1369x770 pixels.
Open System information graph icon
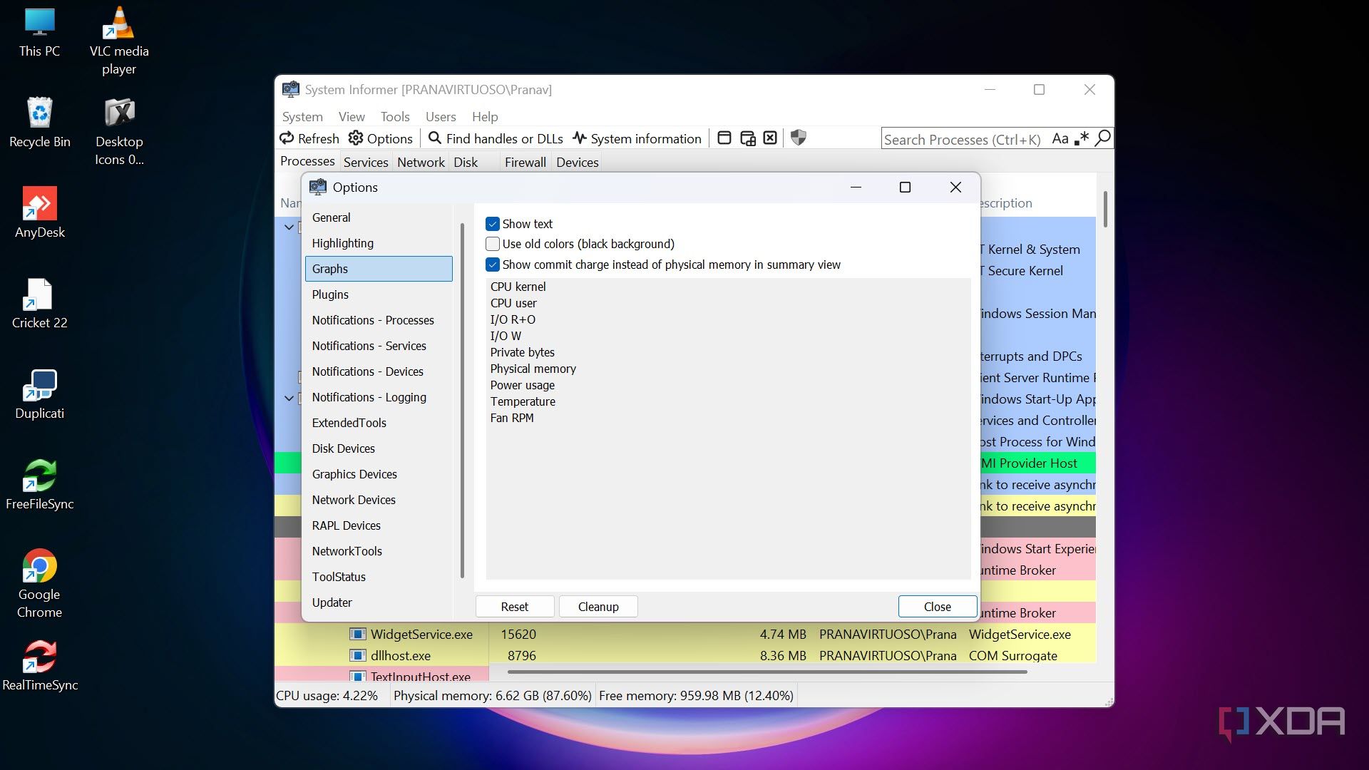point(580,138)
